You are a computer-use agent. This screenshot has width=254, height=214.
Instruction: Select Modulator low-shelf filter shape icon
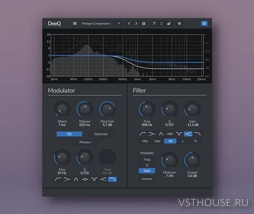tap(67, 179)
